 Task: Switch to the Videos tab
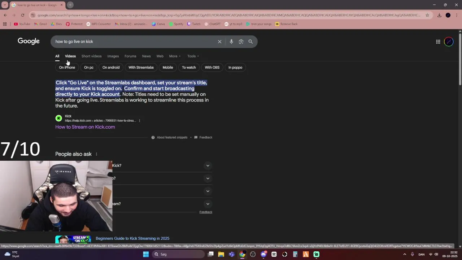click(x=70, y=56)
